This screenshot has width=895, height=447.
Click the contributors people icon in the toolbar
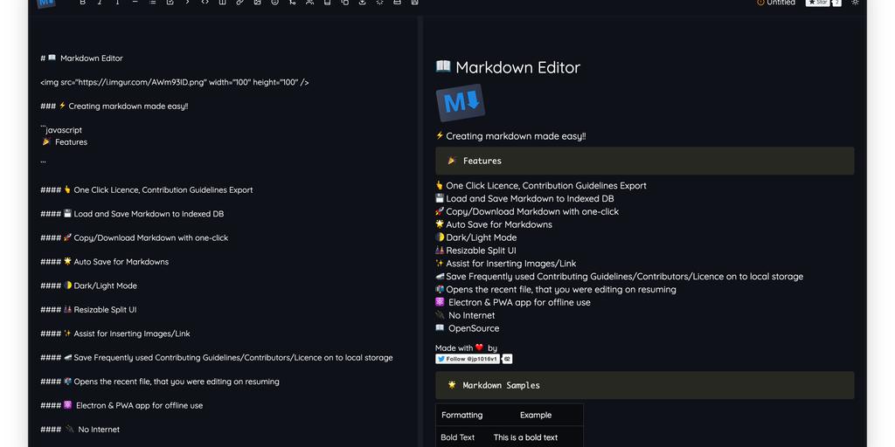pyautogui.click(x=309, y=3)
